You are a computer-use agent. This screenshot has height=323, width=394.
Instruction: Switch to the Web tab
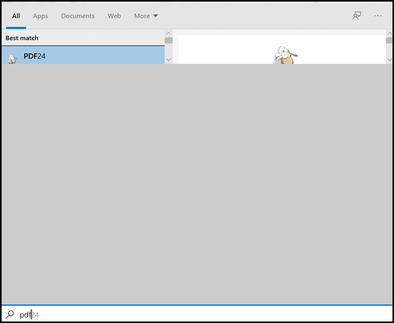(114, 16)
